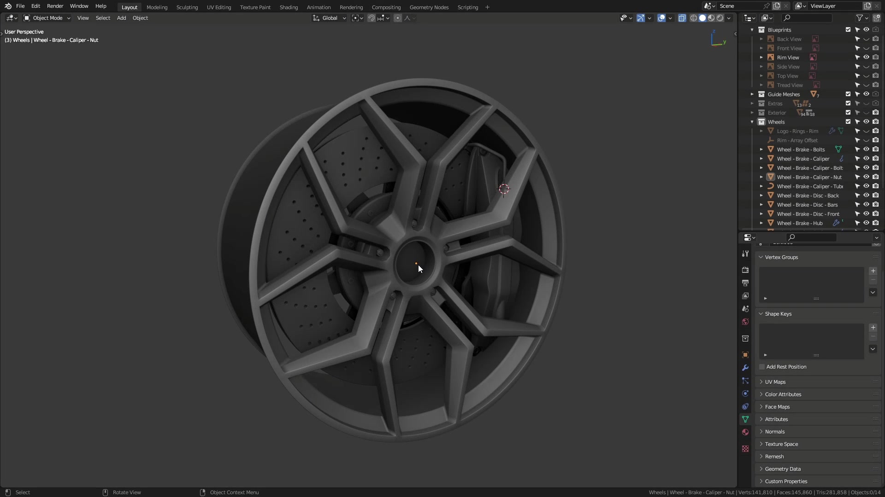Click the outliner search field
The height and width of the screenshot is (497, 885).
pyautogui.click(x=807, y=18)
